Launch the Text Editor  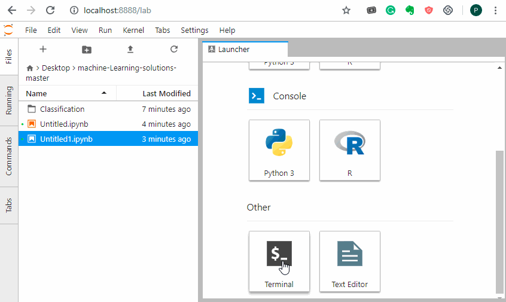tap(349, 261)
